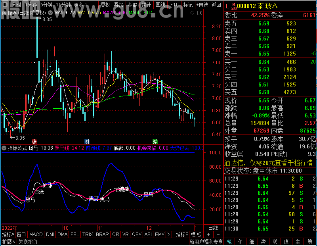Select the 指标B tab
This screenshot has height=246, width=317.
[x=182, y=234]
